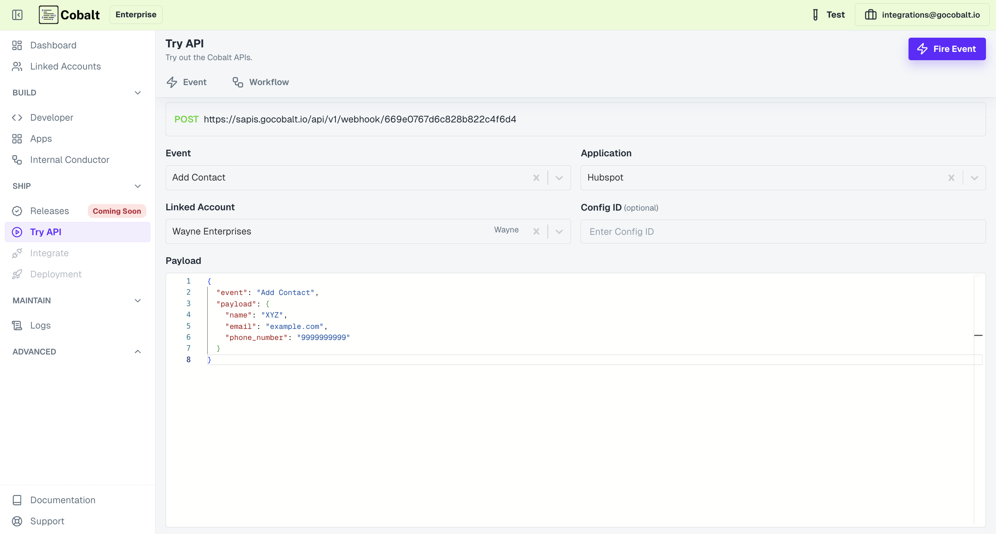Navigate to Apps in the sidebar

click(x=41, y=138)
